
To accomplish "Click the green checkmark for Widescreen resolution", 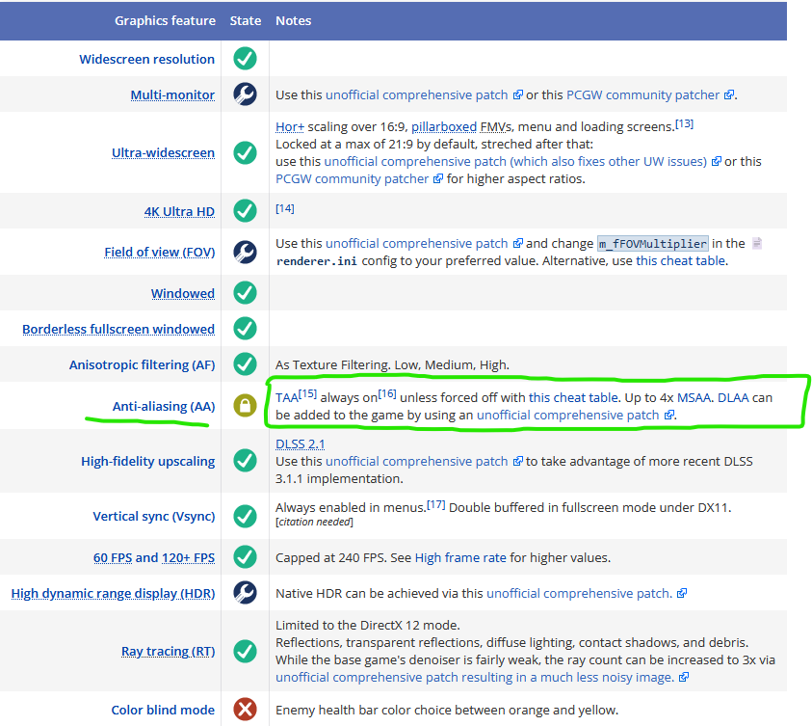I will click(x=245, y=59).
